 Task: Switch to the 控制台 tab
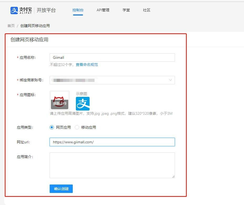78,10
